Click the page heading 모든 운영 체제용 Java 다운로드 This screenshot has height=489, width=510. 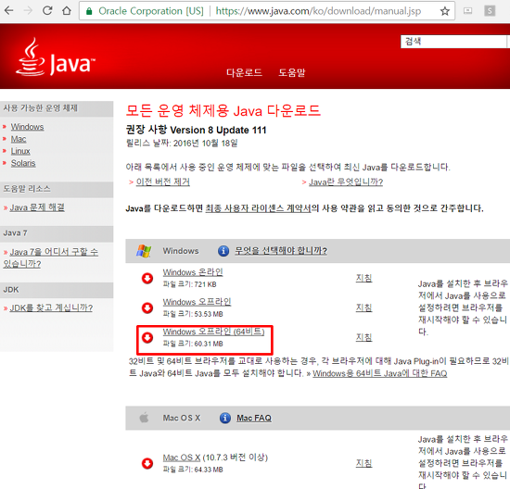pyautogui.click(x=223, y=111)
